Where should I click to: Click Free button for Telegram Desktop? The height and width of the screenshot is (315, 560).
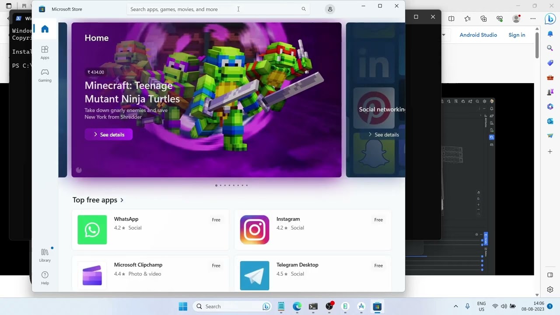click(378, 266)
